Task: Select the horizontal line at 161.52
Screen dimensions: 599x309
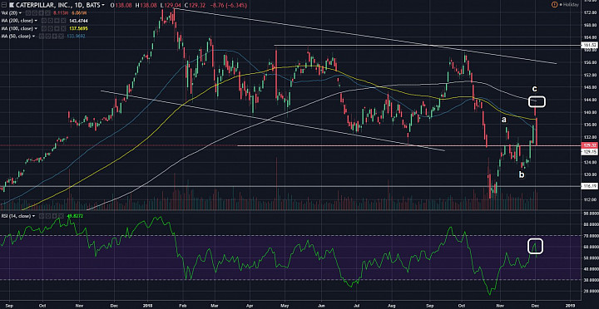Action: coord(428,46)
